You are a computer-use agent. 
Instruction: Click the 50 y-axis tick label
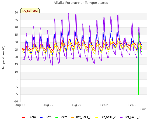[x=16, y=13]
